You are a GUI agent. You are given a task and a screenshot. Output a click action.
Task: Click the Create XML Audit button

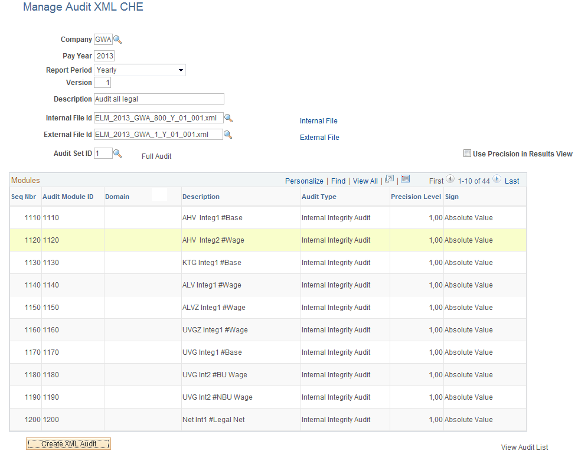(68, 442)
